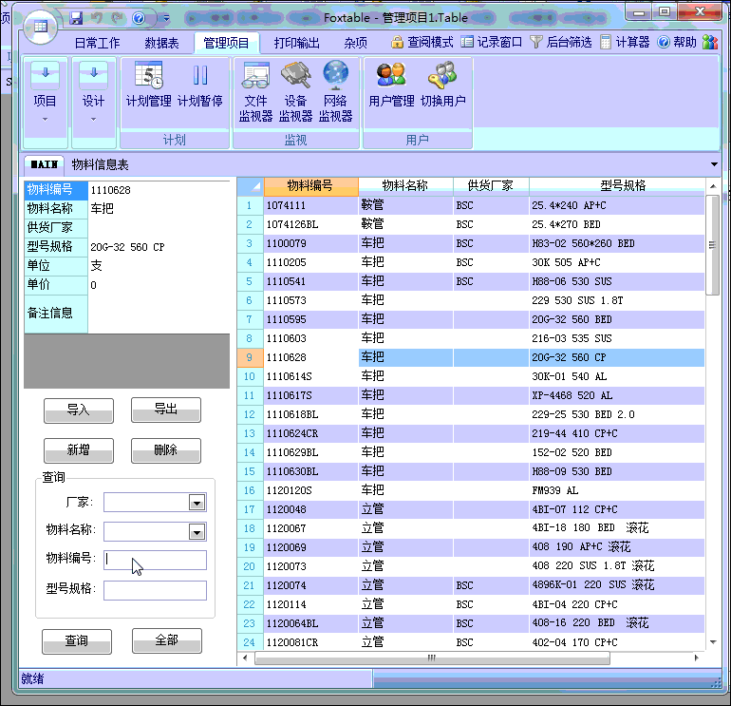Image resolution: width=731 pixels, height=706 pixels.
Task: Click the 计划 ribbon group label
Action: (x=175, y=140)
